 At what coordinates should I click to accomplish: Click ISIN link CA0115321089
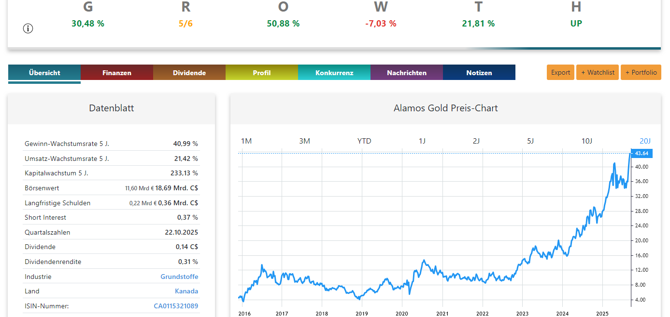[176, 306]
